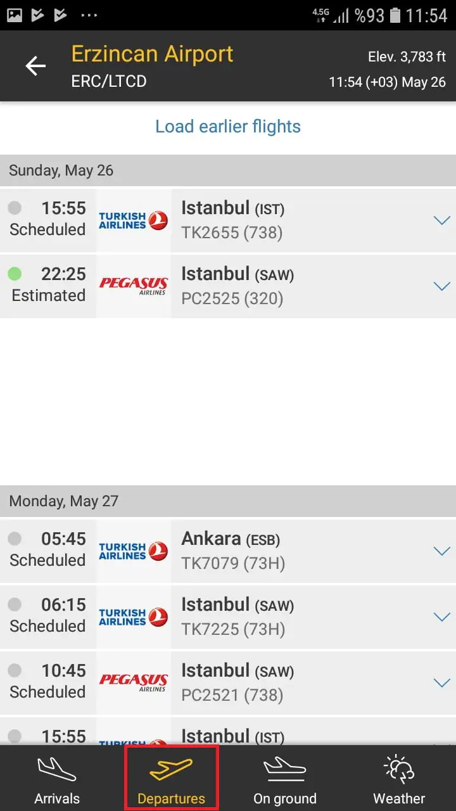Expand PC2521 Istanbul flight chevron
The image size is (456, 811).
(441, 682)
